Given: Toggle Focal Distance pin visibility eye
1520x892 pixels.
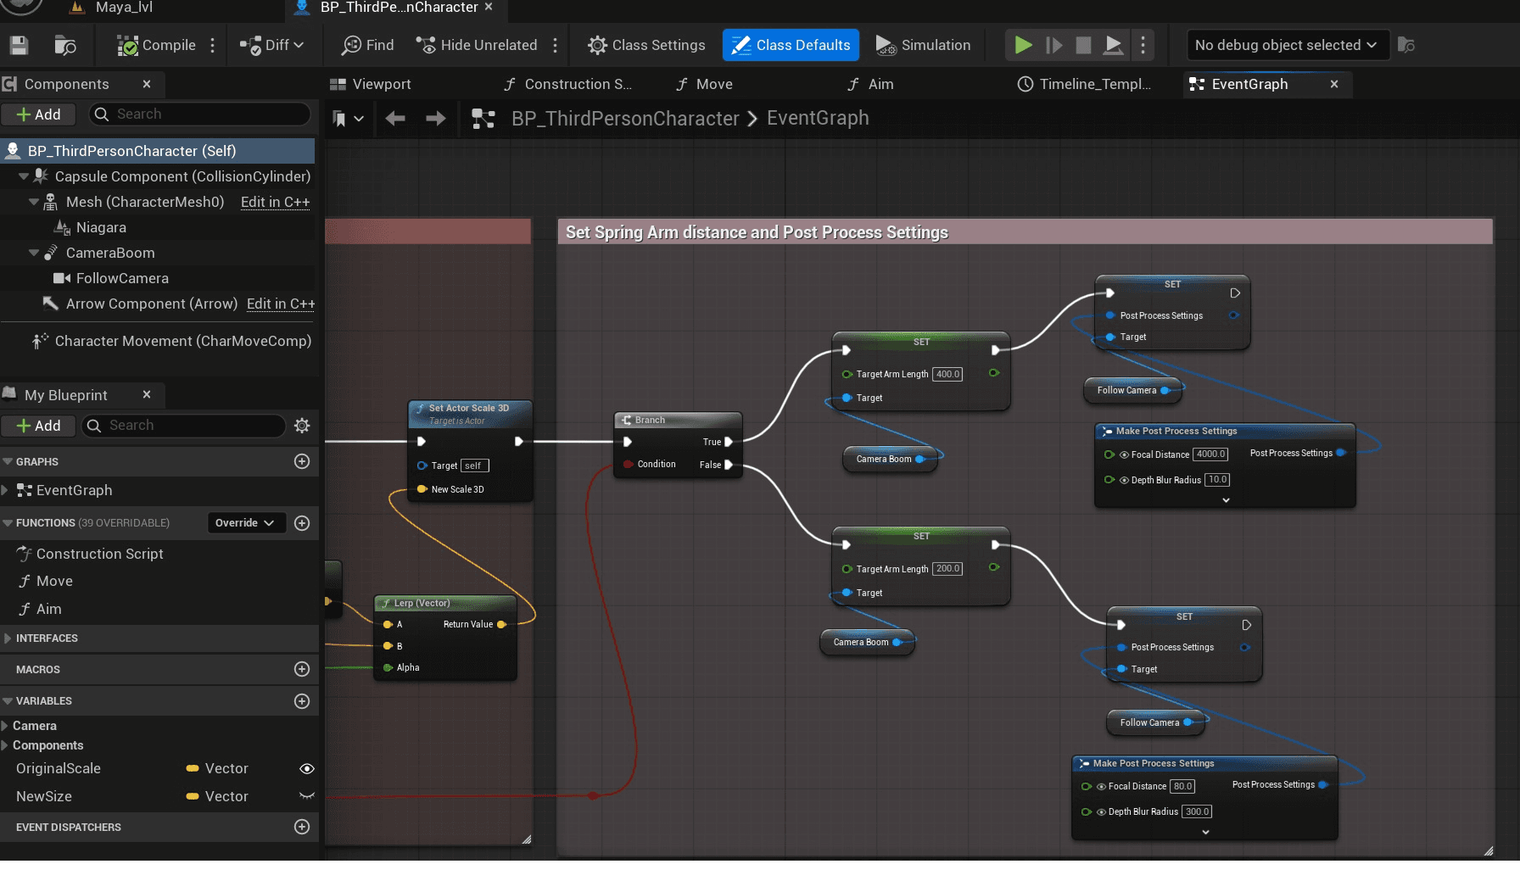Looking at the screenshot, I should coord(1124,454).
